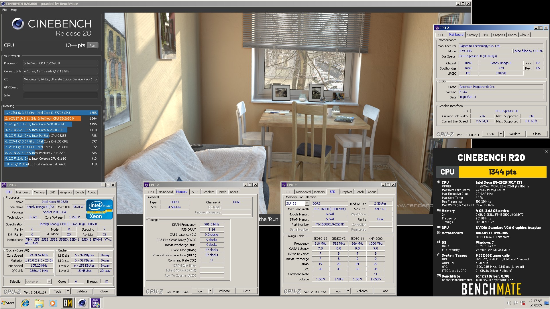This screenshot has height=309, width=550.
Task: Open Tools dropdown arrow in SPD tab window
Action: point(348,291)
